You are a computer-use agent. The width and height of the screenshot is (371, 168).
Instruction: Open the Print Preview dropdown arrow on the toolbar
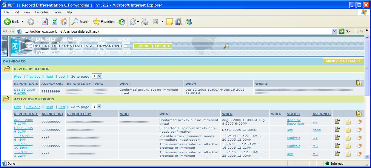click(x=162, y=22)
